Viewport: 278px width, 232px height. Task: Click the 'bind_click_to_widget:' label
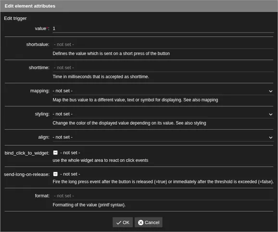pyautogui.click(x=27, y=153)
